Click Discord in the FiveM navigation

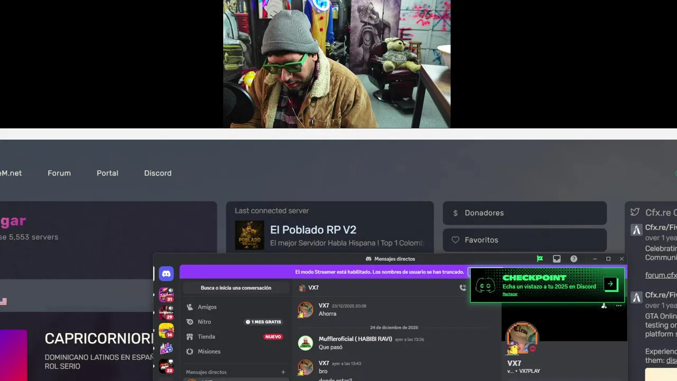158,173
